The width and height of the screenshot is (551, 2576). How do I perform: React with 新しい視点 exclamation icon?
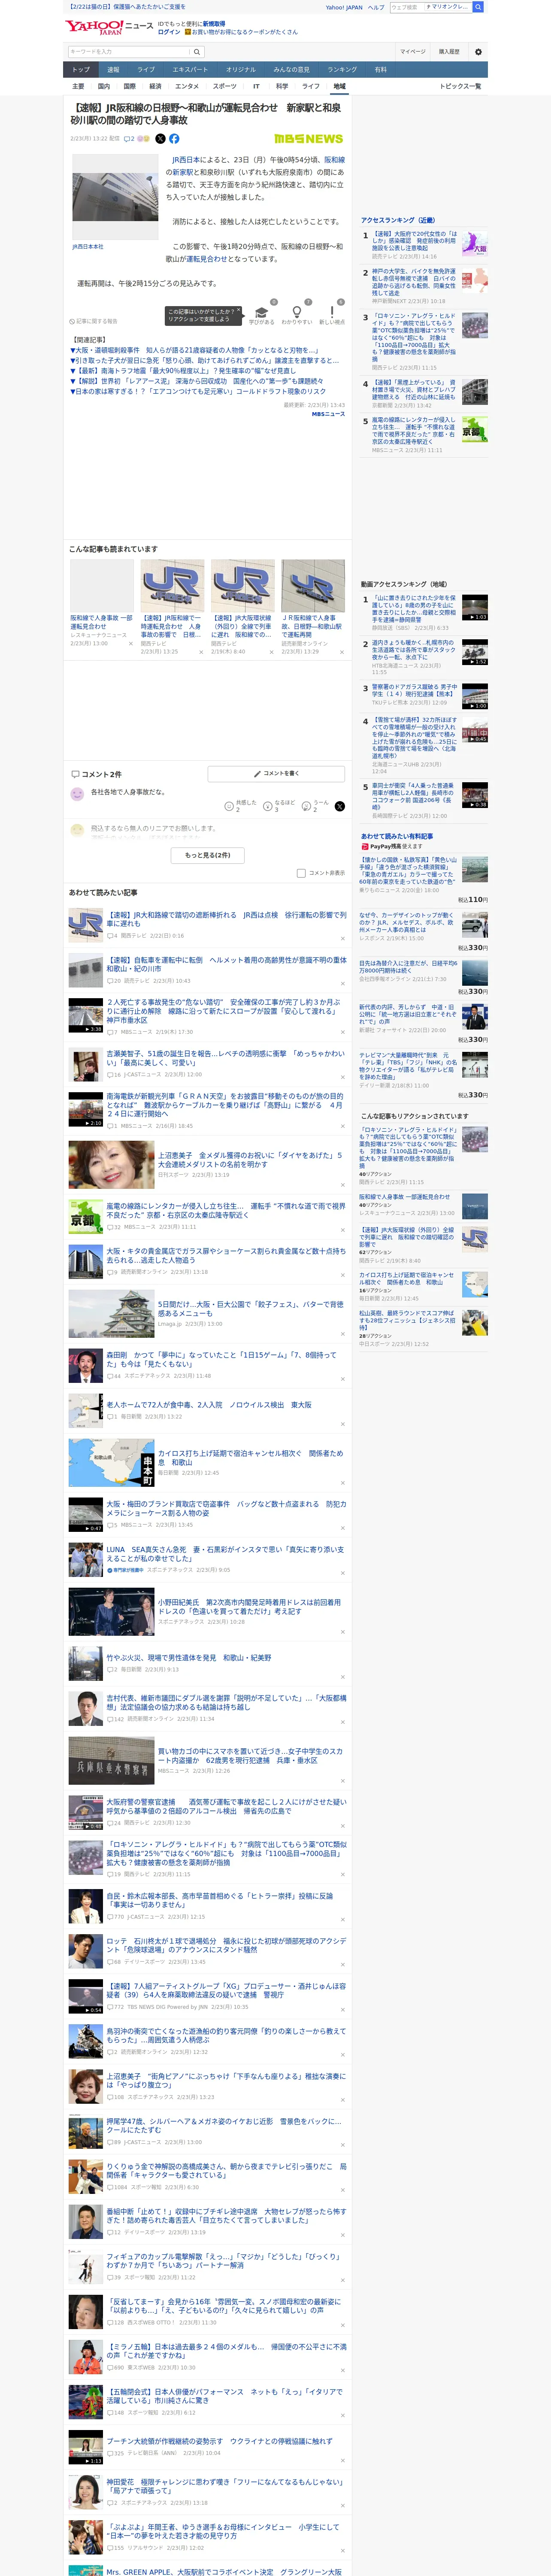pos(332,313)
